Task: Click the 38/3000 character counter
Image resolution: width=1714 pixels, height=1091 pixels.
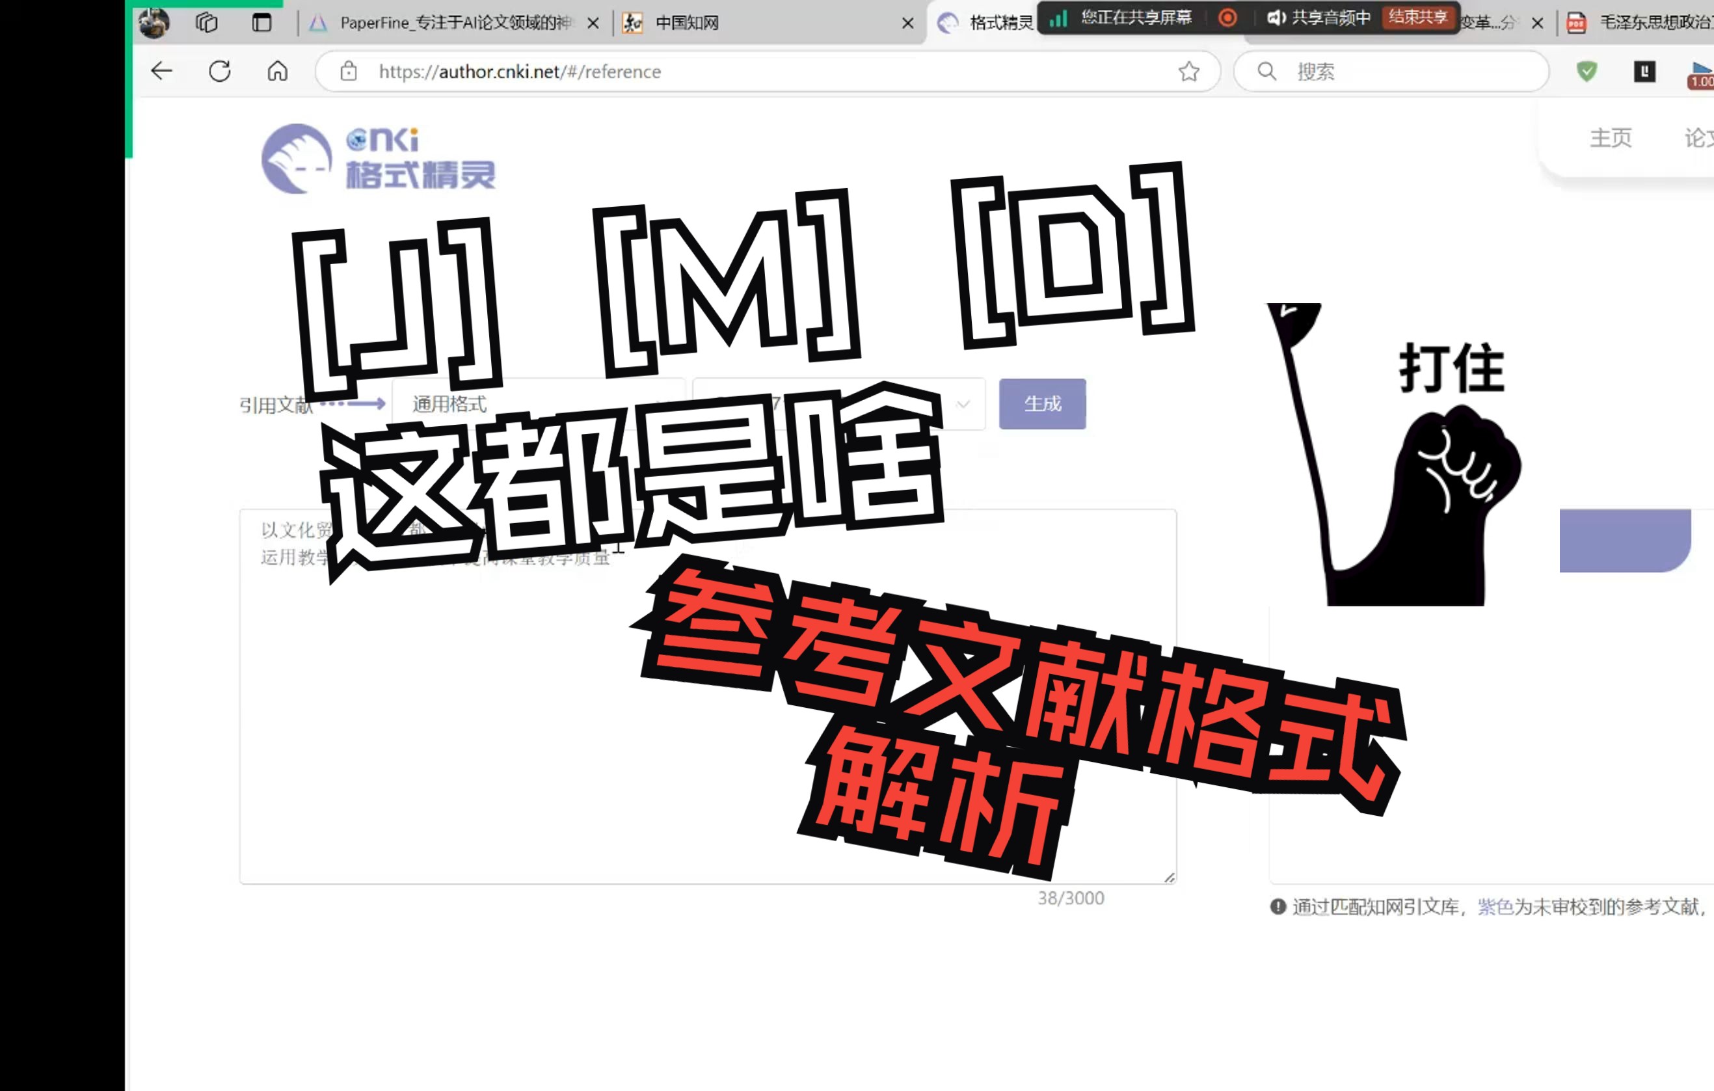Action: point(1071,897)
